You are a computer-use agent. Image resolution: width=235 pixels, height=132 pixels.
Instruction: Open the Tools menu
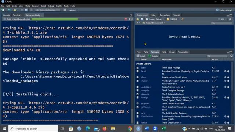(66, 6)
